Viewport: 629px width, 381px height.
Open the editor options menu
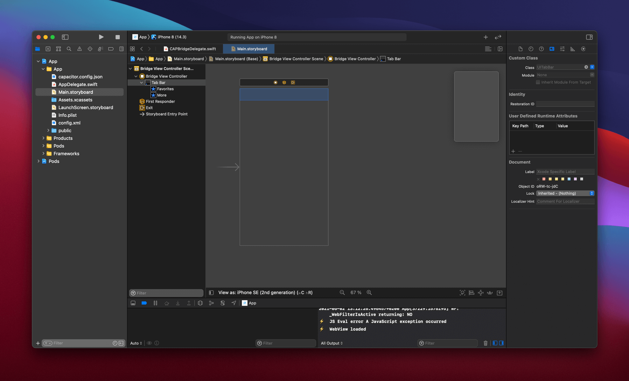pos(488,49)
